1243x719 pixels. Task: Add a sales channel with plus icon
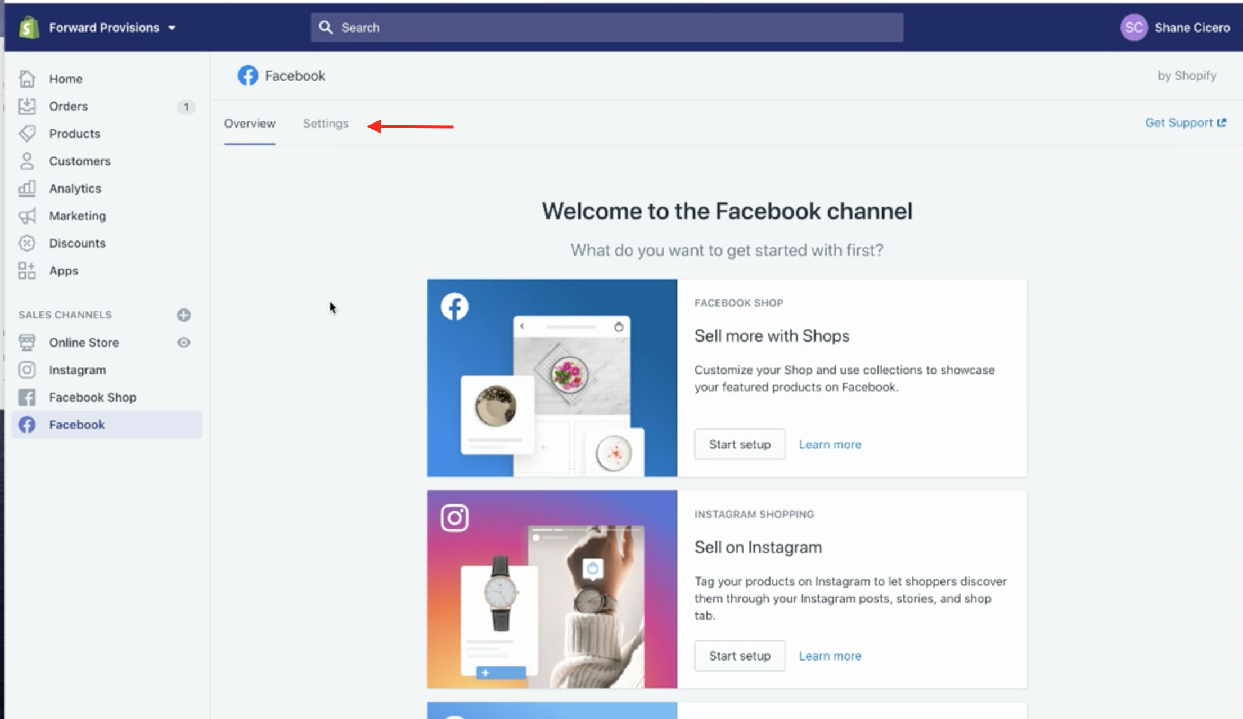[x=184, y=315]
